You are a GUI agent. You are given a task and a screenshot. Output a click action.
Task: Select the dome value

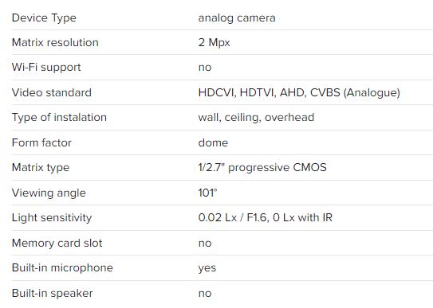pos(213,142)
